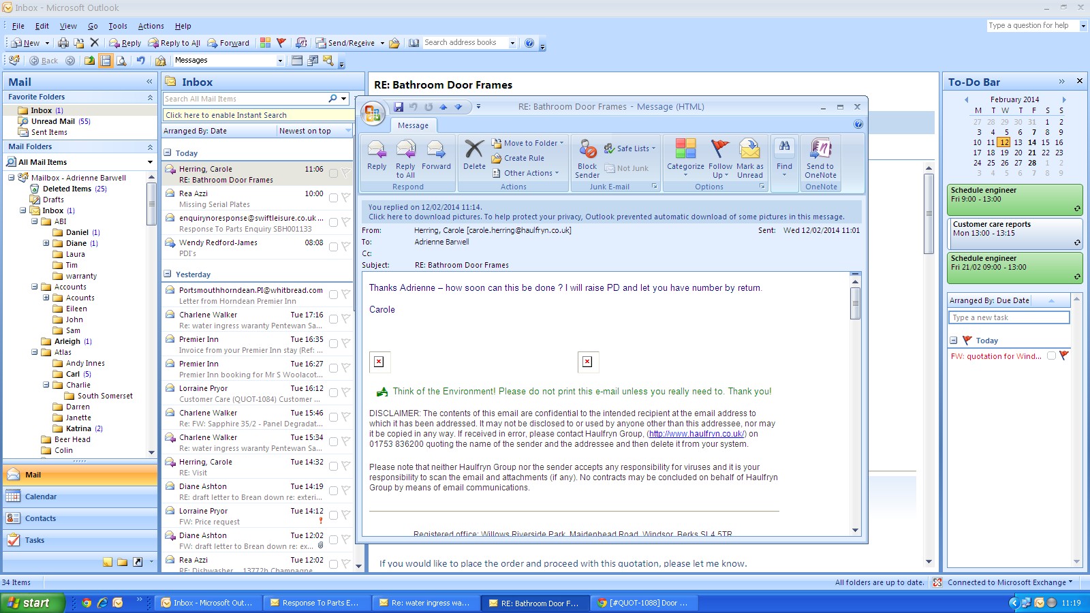Click Block Sender in Junk E-mail group
The height and width of the screenshot is (613, 1090).
click(x=587, y=159)
